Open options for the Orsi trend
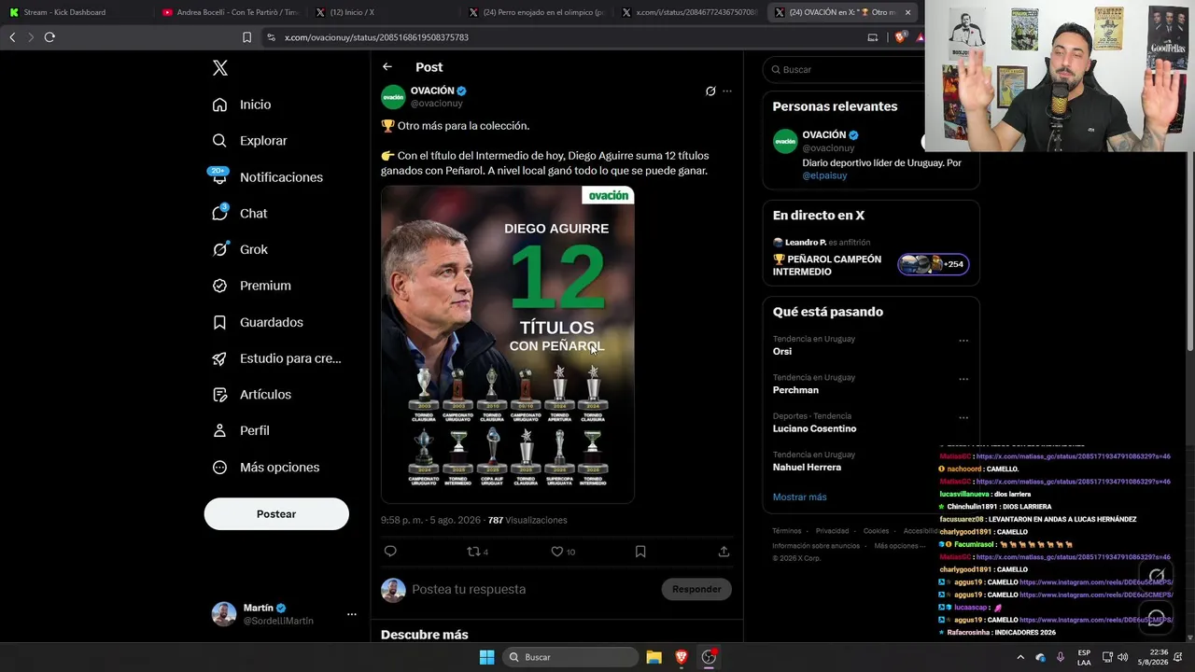The height and width of the screenshot is (672, 1195). coord(963,341)
